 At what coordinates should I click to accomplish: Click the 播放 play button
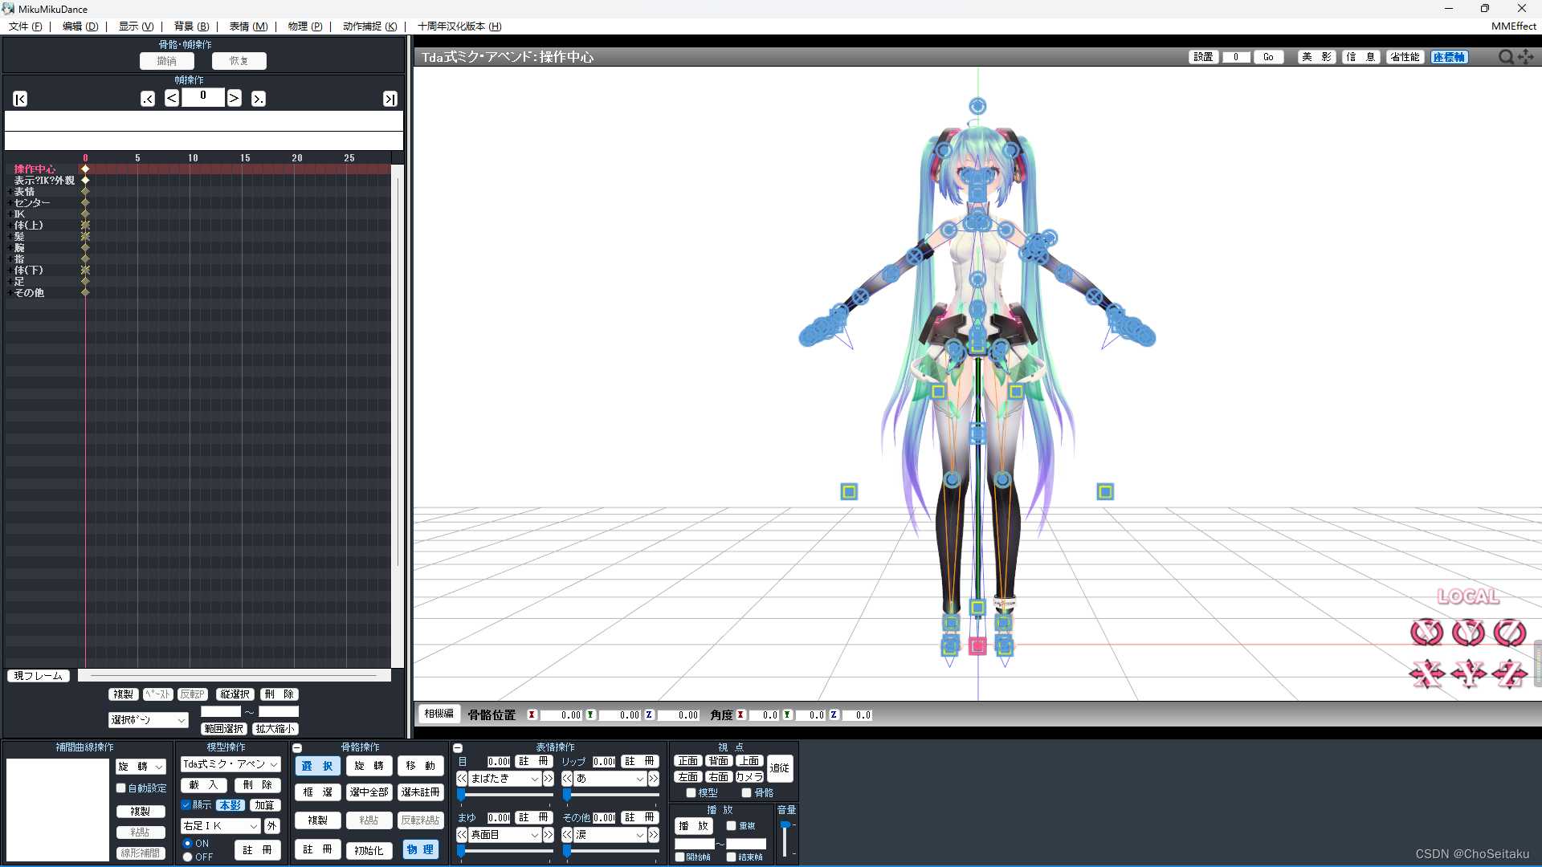tap(693, 826)
